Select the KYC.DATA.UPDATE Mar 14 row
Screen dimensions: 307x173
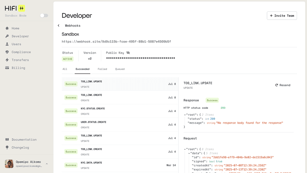[x=120, y=165]
